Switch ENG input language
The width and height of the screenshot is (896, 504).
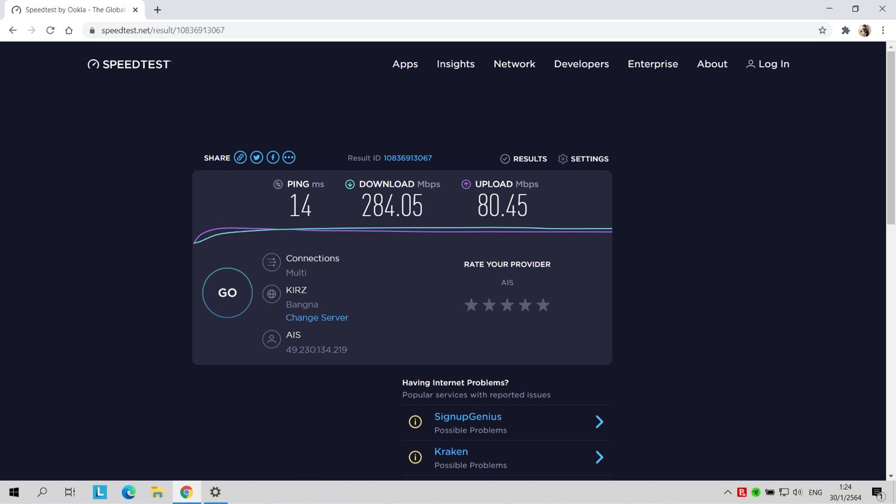[815, 492]
